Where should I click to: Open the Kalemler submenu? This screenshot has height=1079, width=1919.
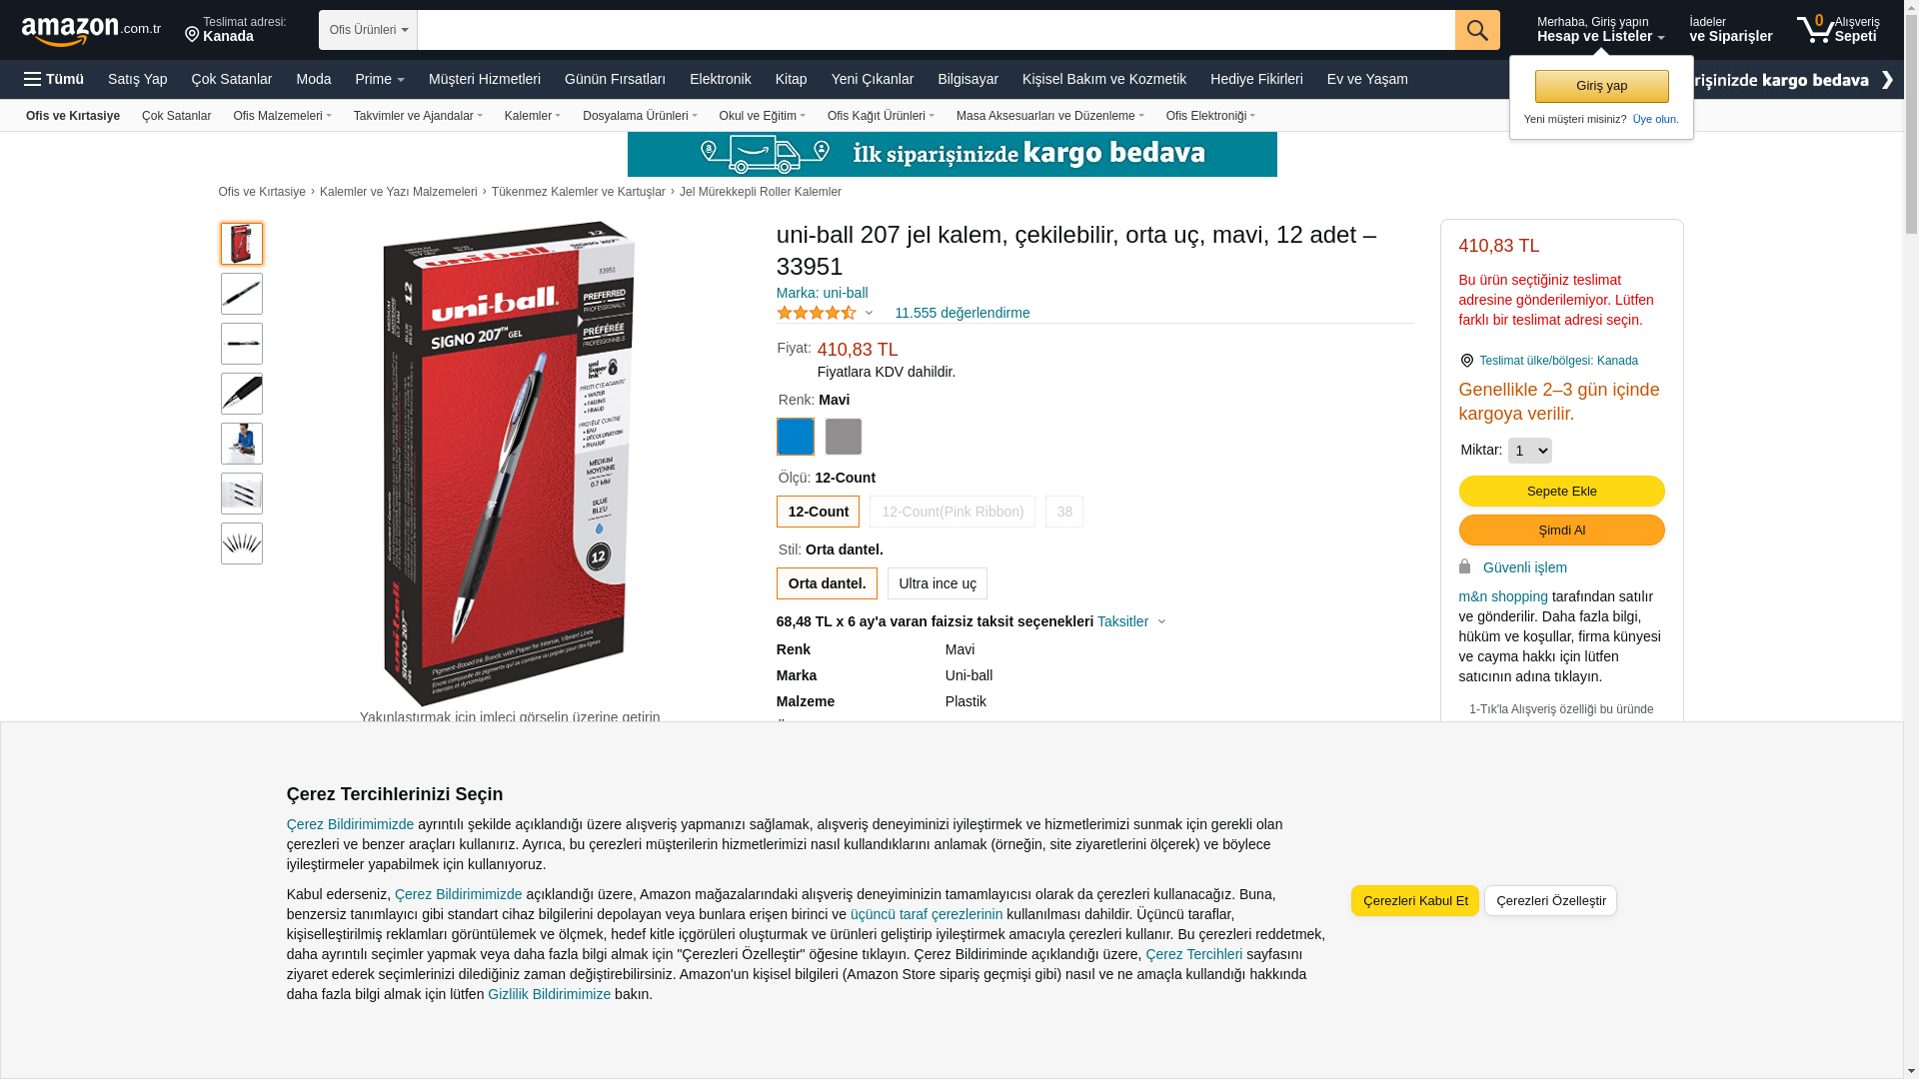coord(533,116)
